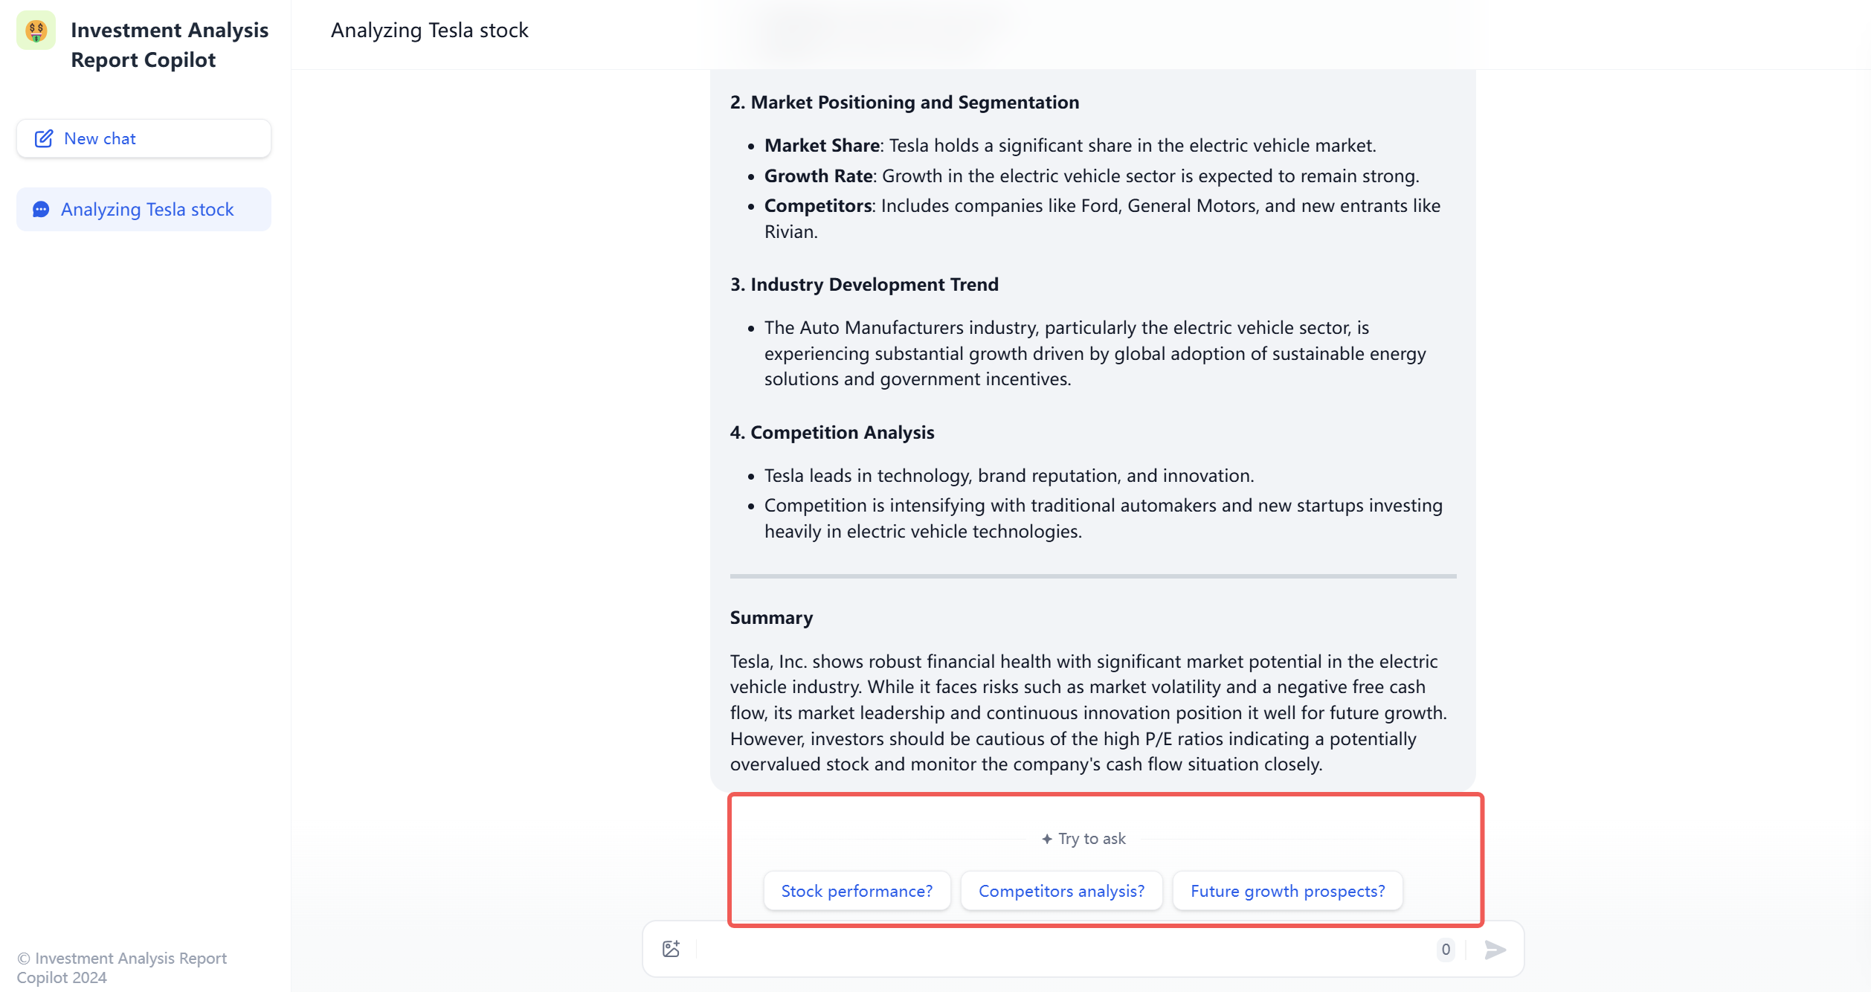Click the character counter showing 0

[x=1446, y=949]
